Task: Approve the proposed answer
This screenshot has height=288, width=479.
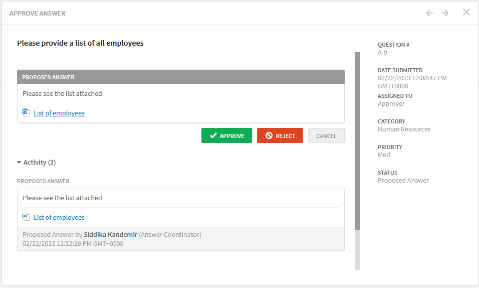Action: click(226, 135)
